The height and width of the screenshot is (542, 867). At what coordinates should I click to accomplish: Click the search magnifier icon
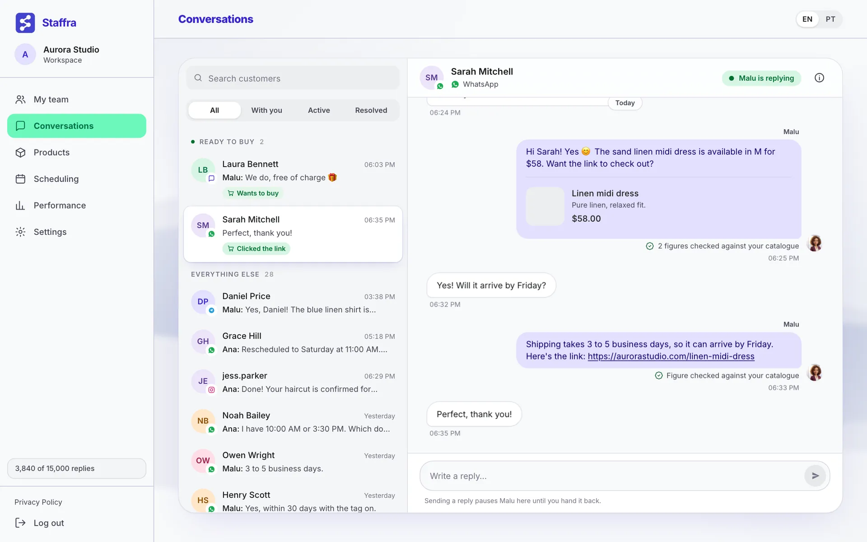(x=198, y=78)
